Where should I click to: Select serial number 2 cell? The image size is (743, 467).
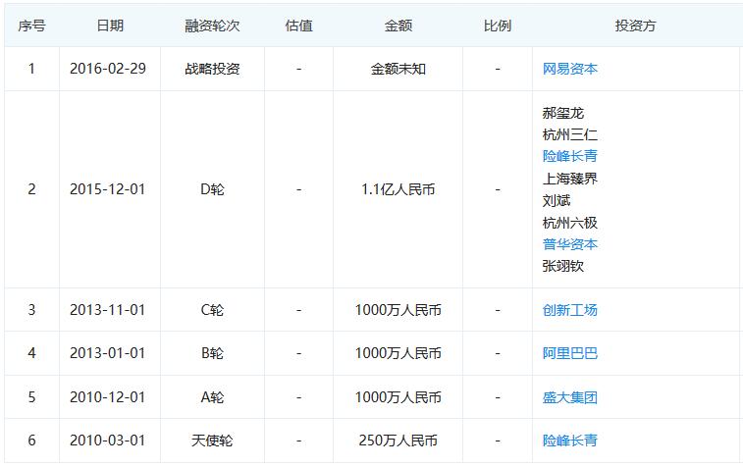31,189
